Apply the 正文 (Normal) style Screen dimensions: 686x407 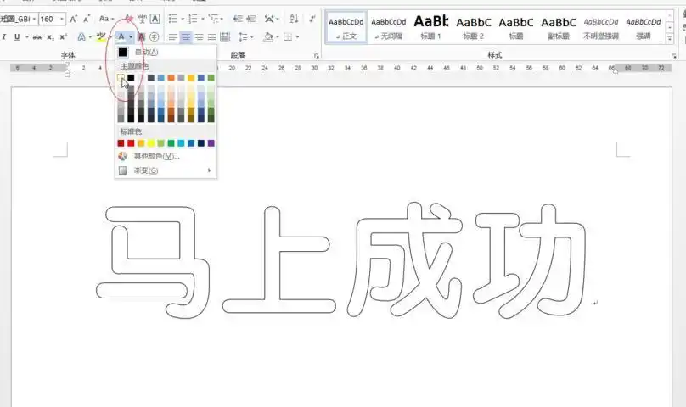click(x=346, y=27)
